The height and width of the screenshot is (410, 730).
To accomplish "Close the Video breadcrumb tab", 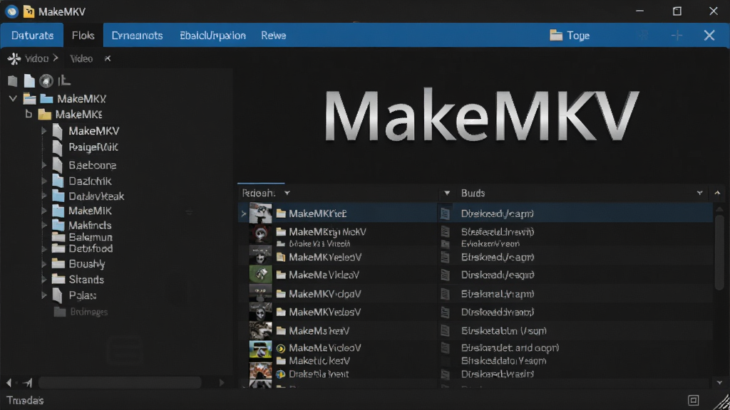I will pyautogui.click(x=108, y=58).
